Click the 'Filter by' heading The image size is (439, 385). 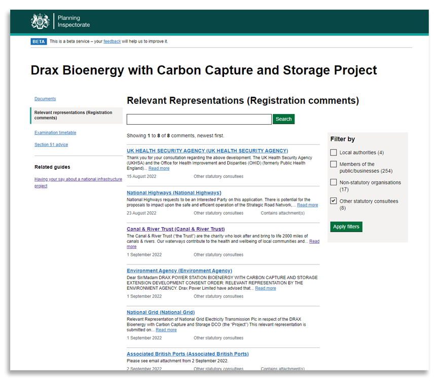pos(342,139)
